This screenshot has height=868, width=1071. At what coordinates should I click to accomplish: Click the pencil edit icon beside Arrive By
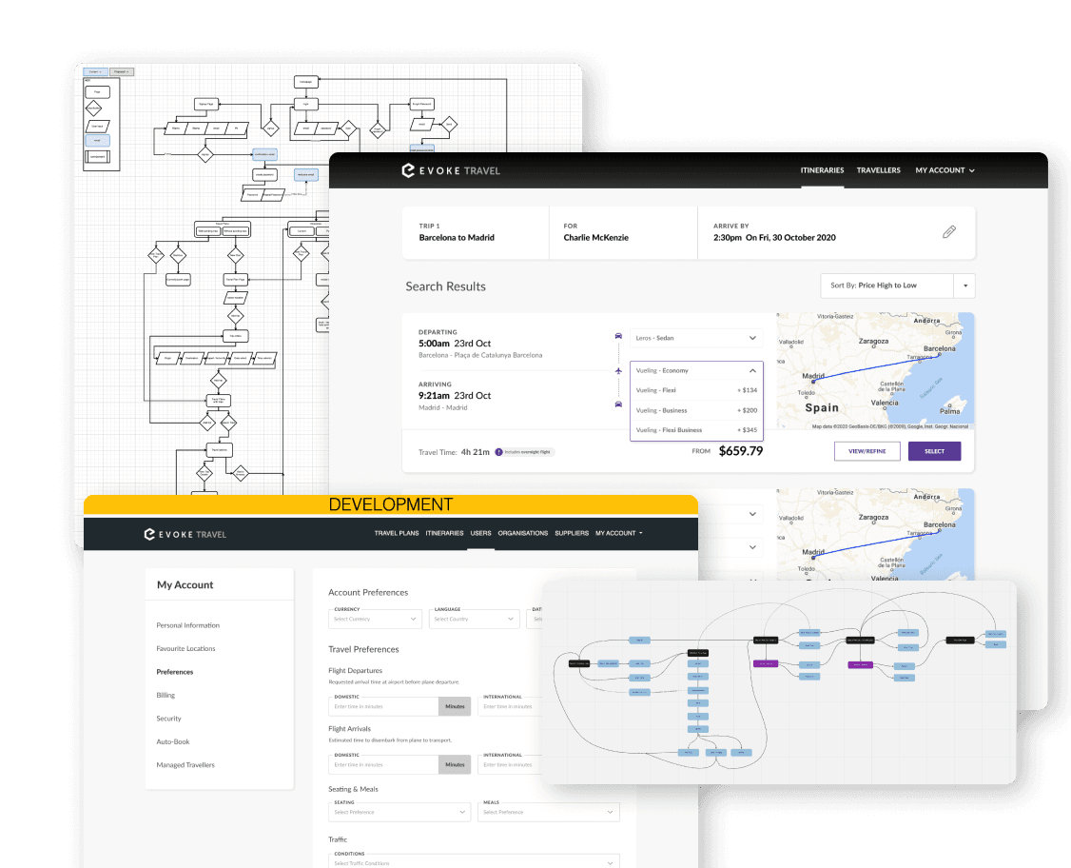[x=948, y=231]
